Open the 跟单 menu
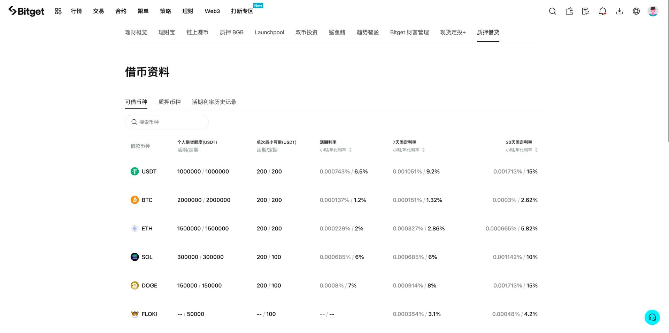The image size is (669, 333). pos(143,11)
